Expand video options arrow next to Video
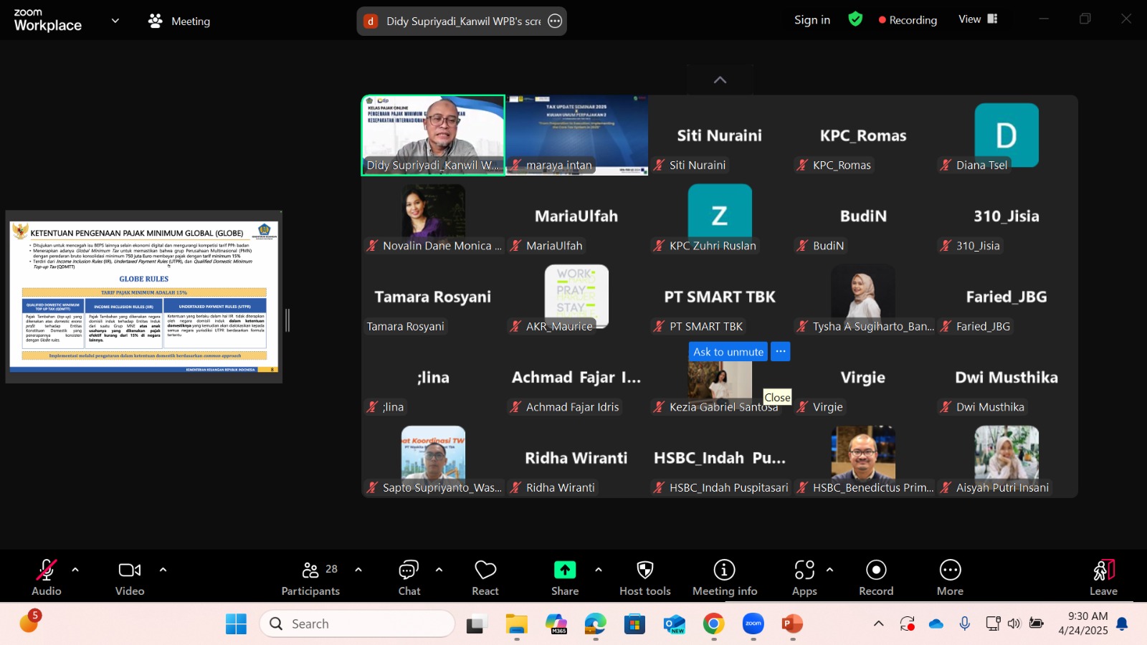 point(163,570)
